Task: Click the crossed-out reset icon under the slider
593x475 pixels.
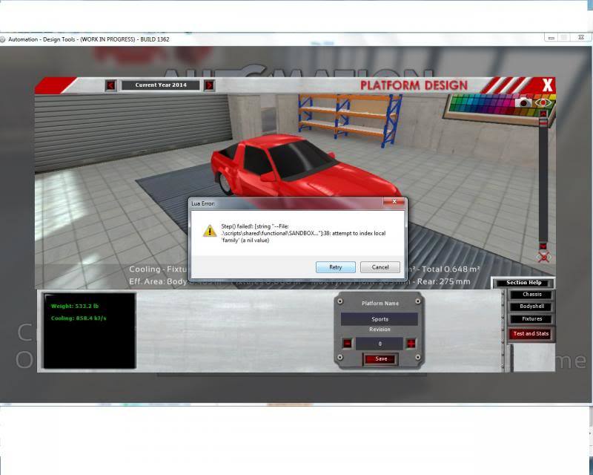Action: pyautogui.click(x=544, y=257)
